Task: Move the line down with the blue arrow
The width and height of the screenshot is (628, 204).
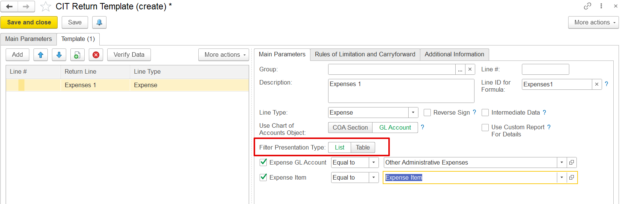Action: click(59, 55)
